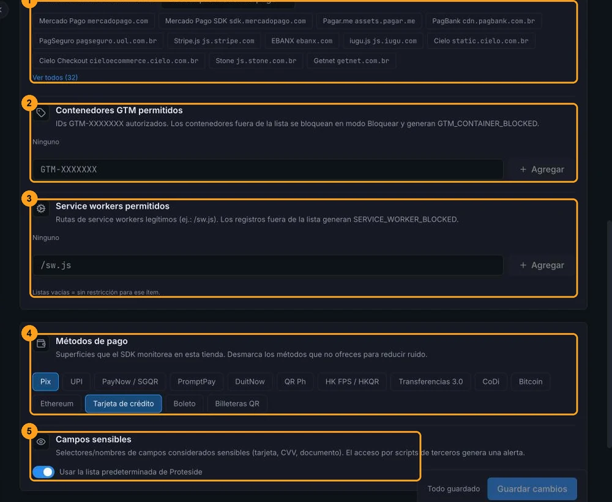The width and height of the screenshot is (612, 502).
Task: Enable Transferencias 3.0 payment method
Action: tap(430, 382)
